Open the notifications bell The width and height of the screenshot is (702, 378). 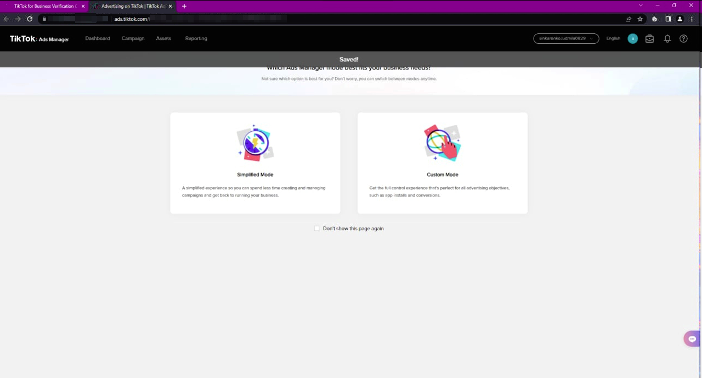point(667,39)
